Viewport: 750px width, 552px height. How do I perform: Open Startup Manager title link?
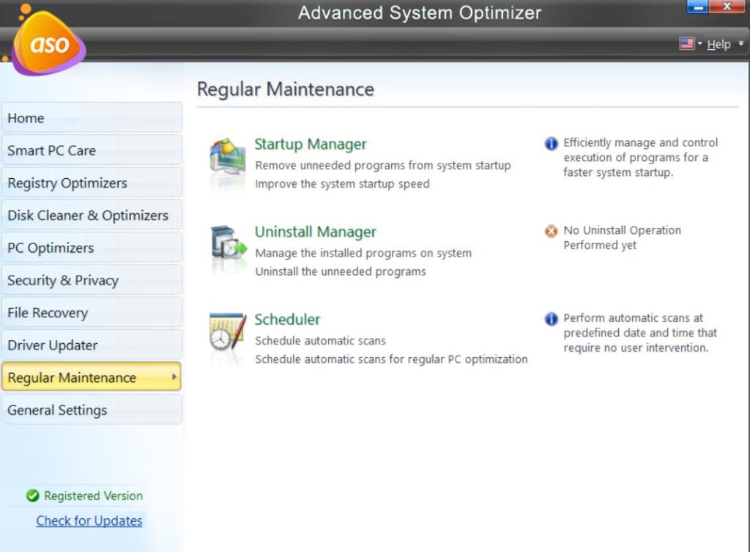311,144
